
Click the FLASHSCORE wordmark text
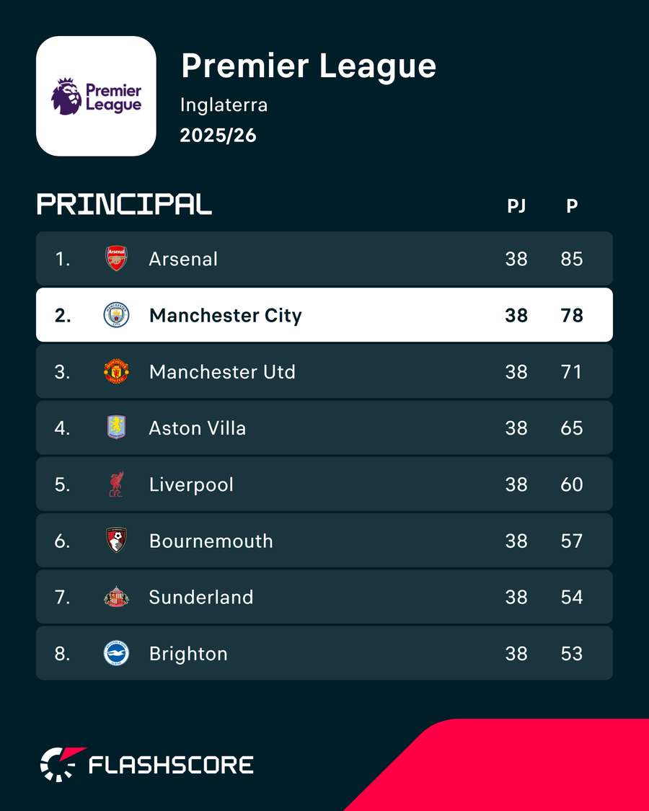[172, 765]
